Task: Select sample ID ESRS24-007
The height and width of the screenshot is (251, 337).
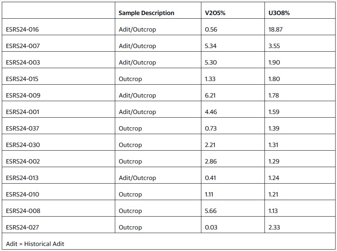Action: [x=23, y=46]
